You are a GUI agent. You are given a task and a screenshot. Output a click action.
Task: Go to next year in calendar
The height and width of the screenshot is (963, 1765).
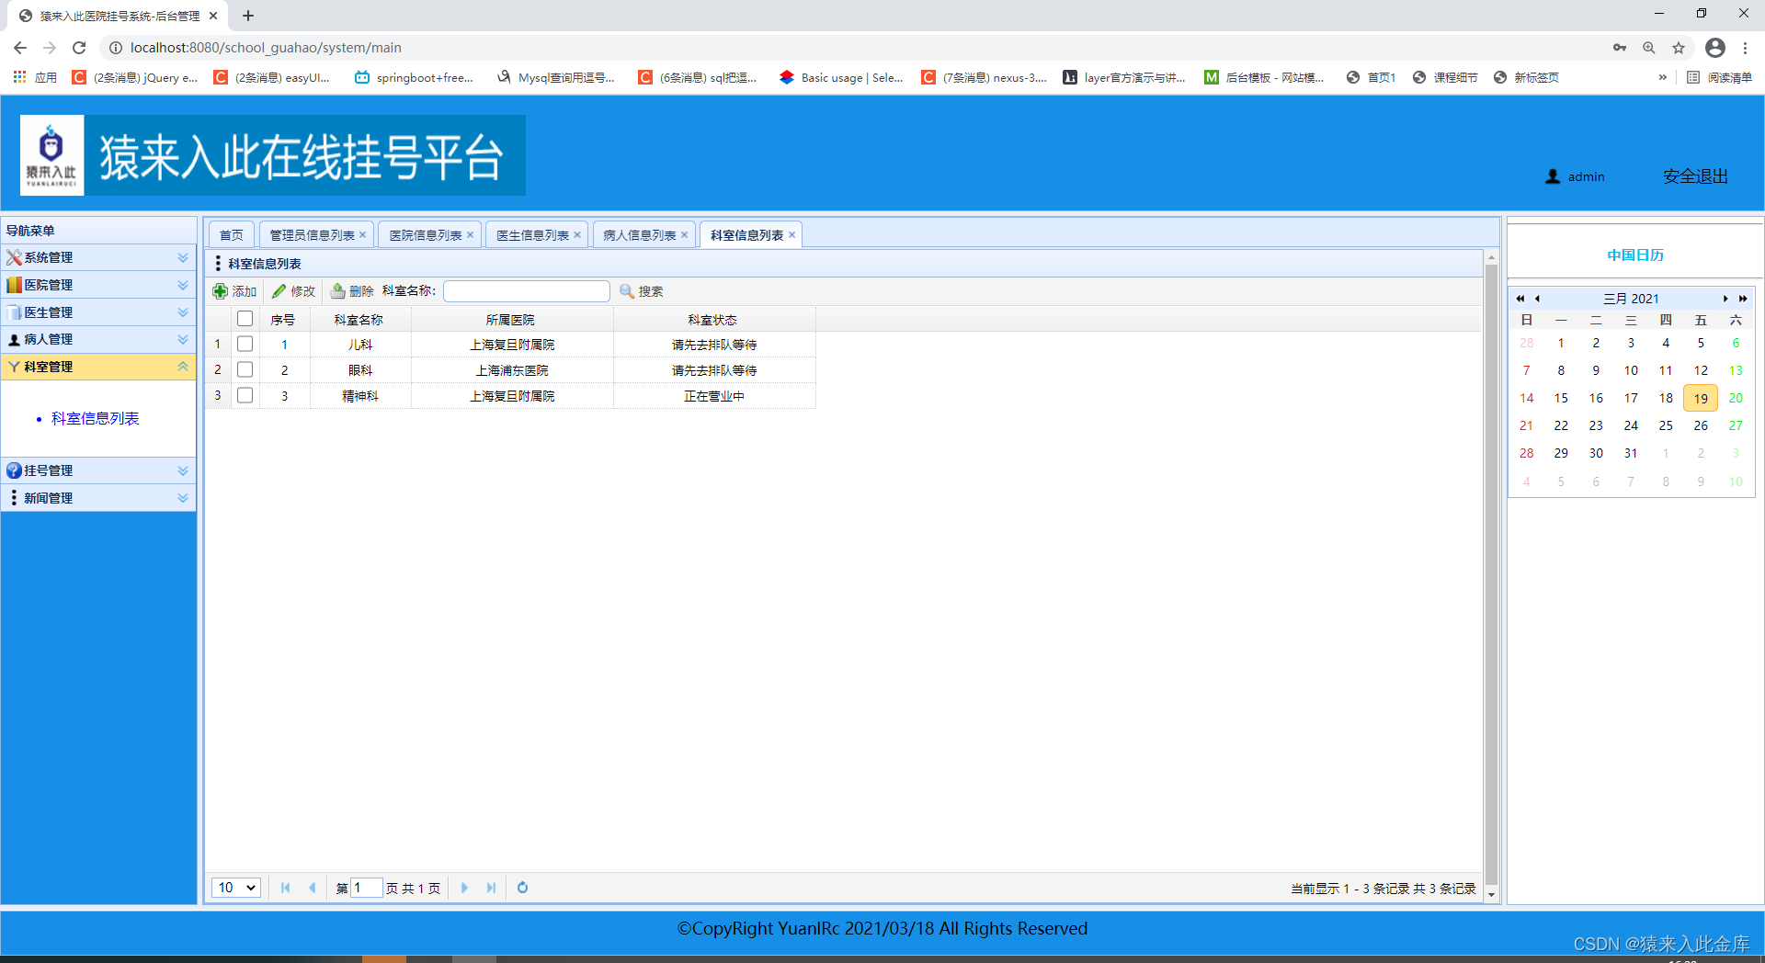coord(1743,299)
